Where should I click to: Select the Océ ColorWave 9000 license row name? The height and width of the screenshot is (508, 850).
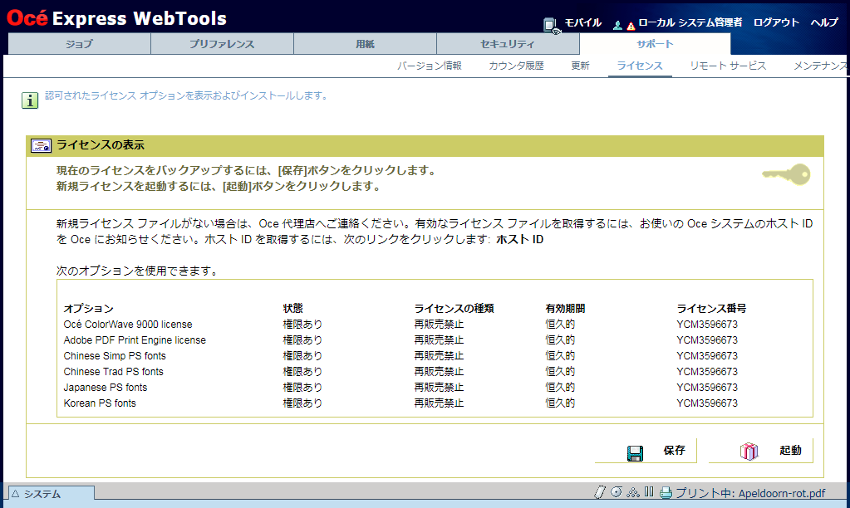point(128,325)
